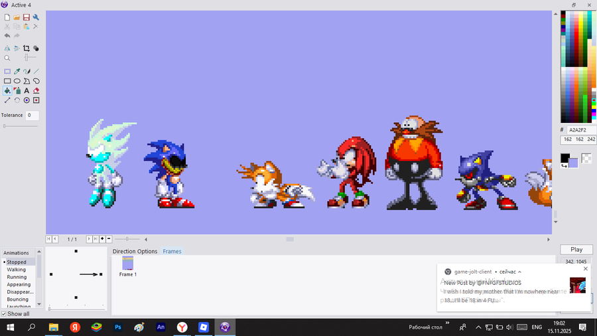Select the Ellipse shape tool
The image size is (597, 336).
pos(17,81)
